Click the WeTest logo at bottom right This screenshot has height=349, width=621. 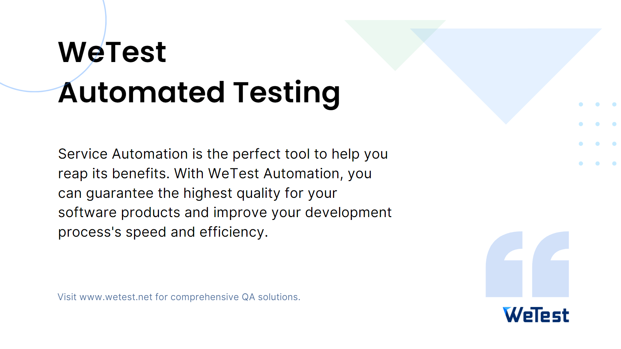point(536,315)
